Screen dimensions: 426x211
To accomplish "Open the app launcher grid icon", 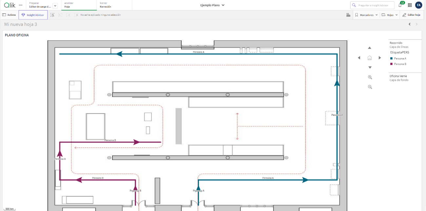I will click(410, 5).
